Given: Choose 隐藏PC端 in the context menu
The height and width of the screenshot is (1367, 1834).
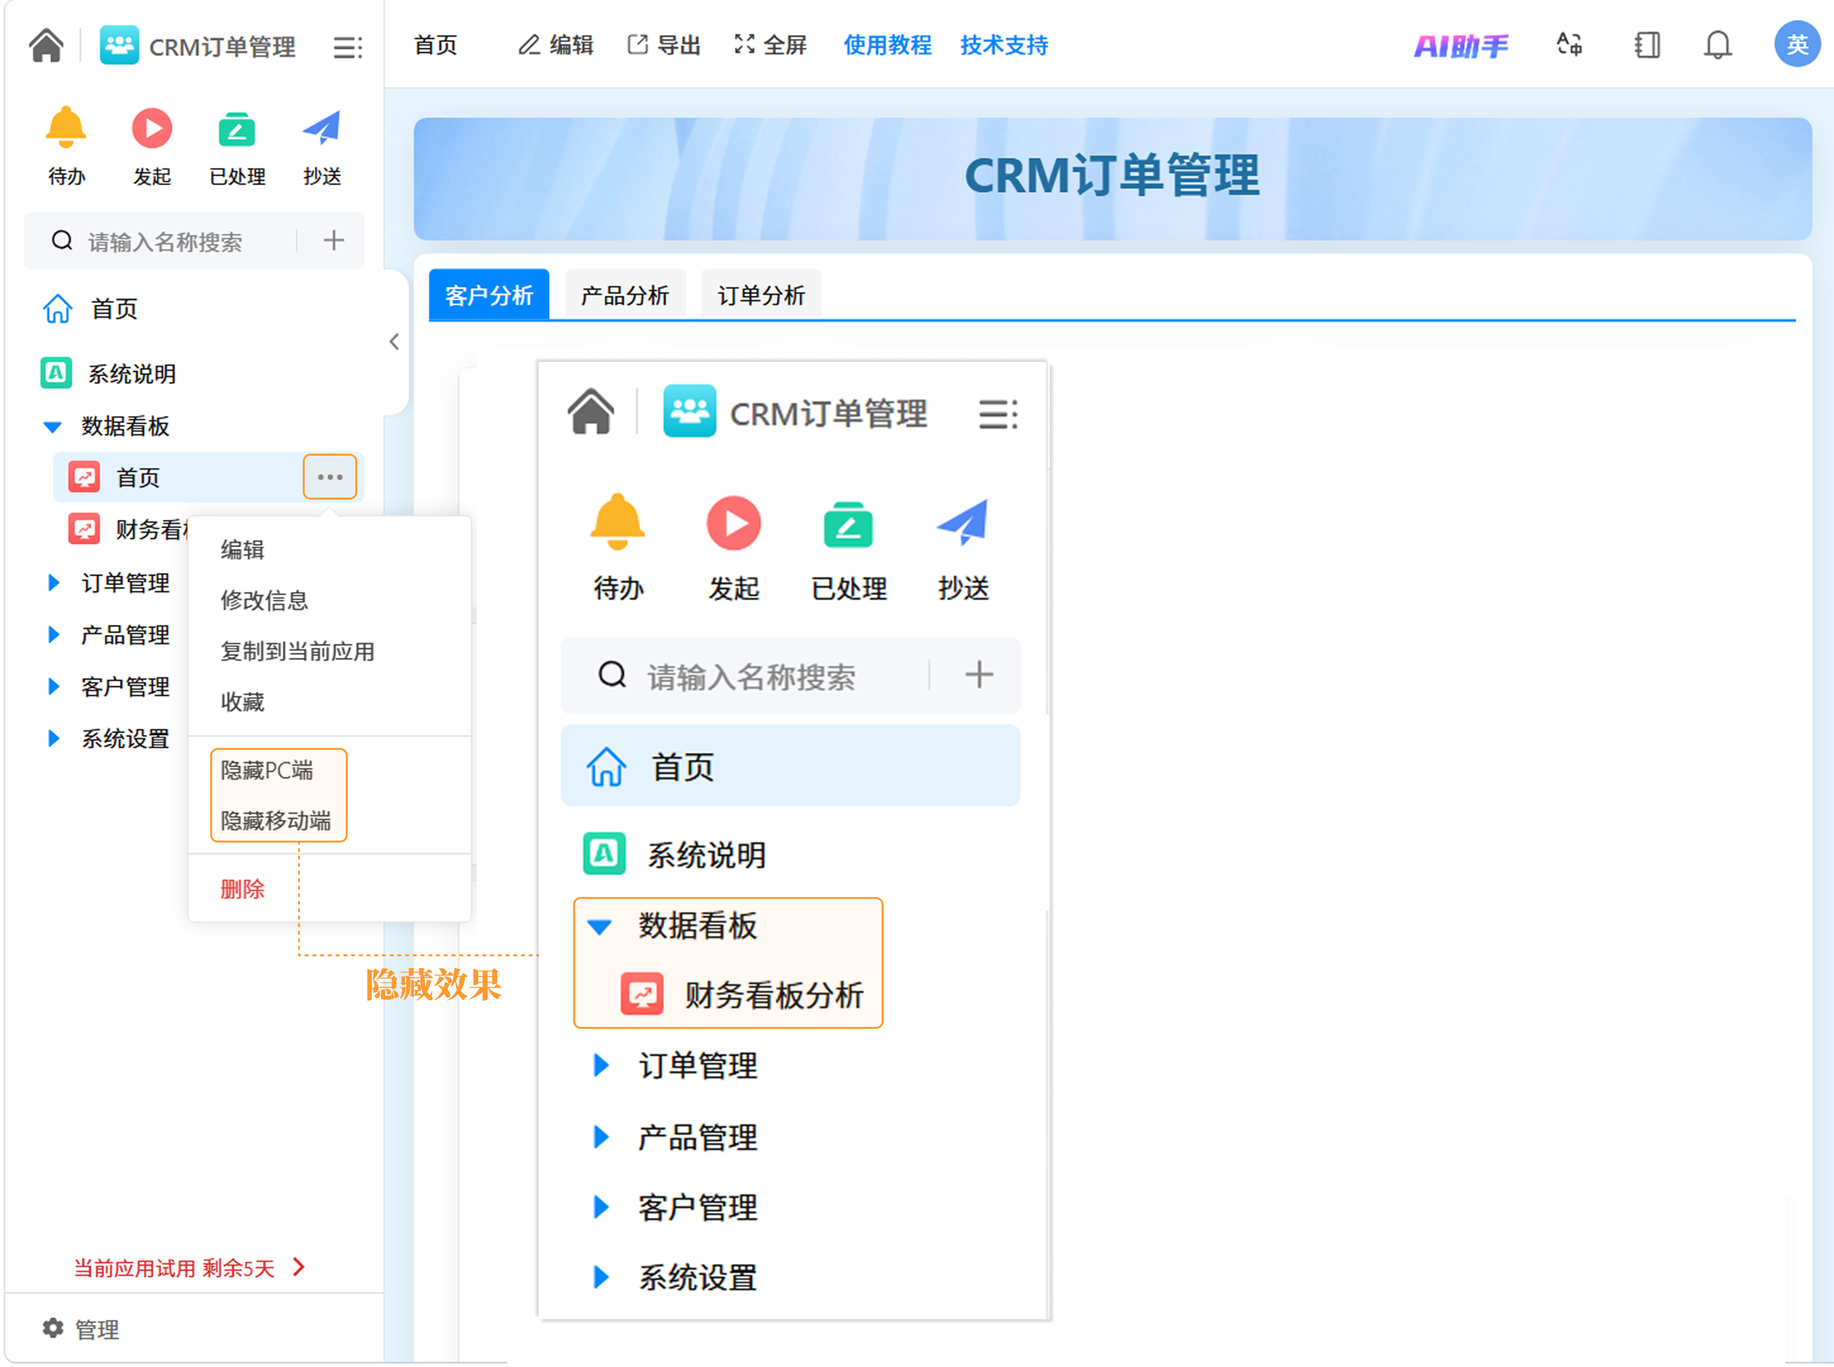Looking at the screenshot, I should click(x=267, y=770).
